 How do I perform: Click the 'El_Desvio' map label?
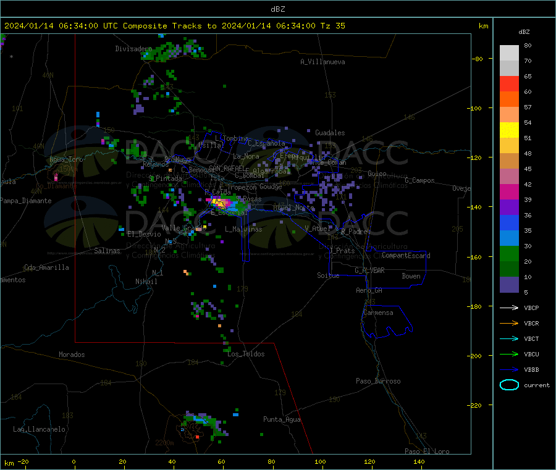[144, 234]
